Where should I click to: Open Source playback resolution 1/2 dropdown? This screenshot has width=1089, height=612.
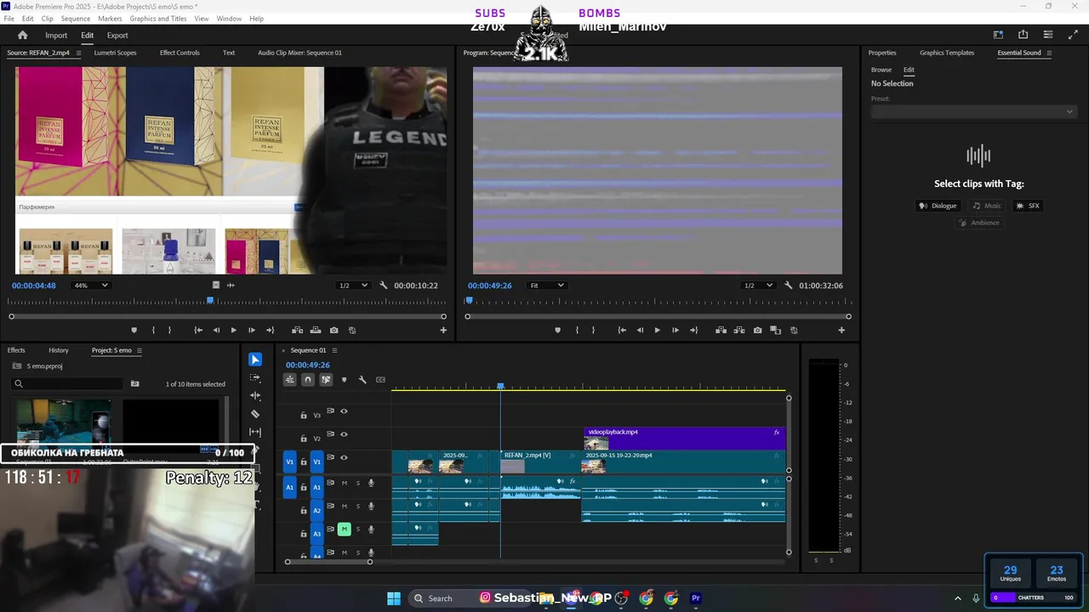353,286
